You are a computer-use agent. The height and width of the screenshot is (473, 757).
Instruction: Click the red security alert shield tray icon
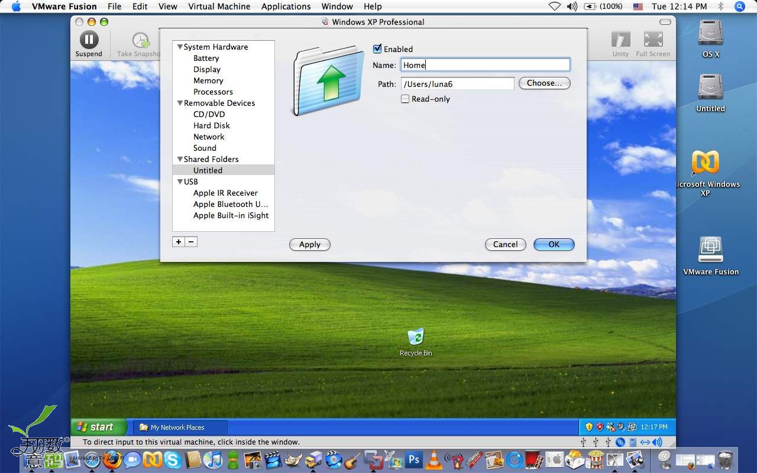pos(600,427)
